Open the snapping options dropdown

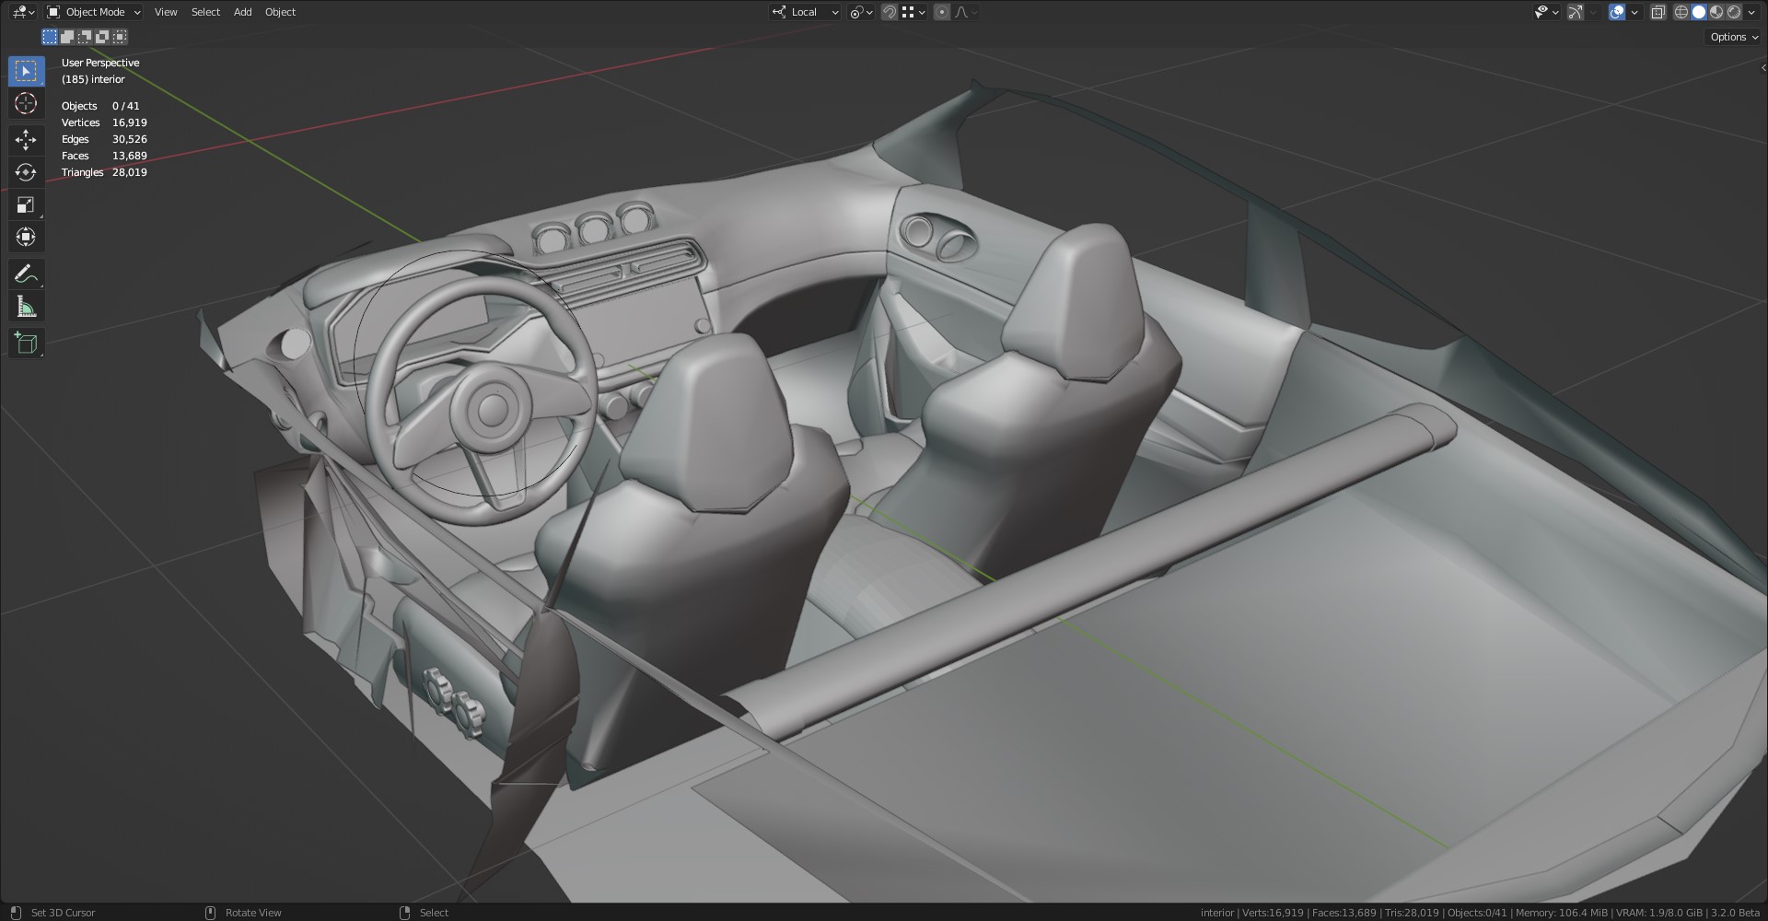(x=913, y=12)
